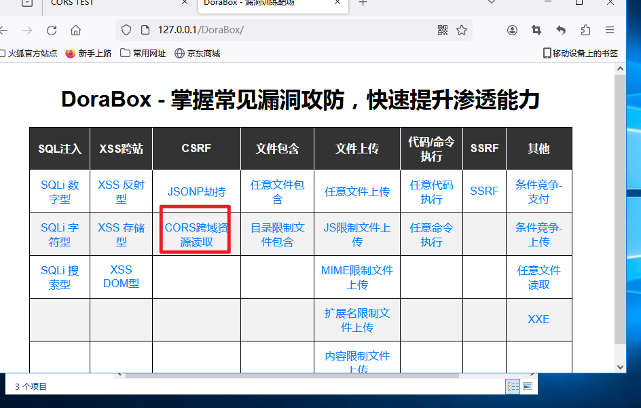Open the MIME限制文件上传 link

coord(357,278)
